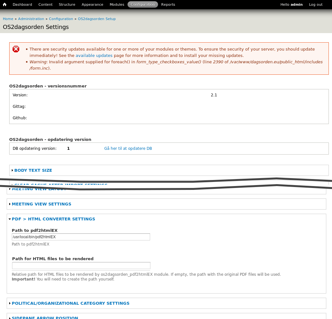
Task: Select the Configuration menu item
Action: pyautogui.click(x=143, y=4)
